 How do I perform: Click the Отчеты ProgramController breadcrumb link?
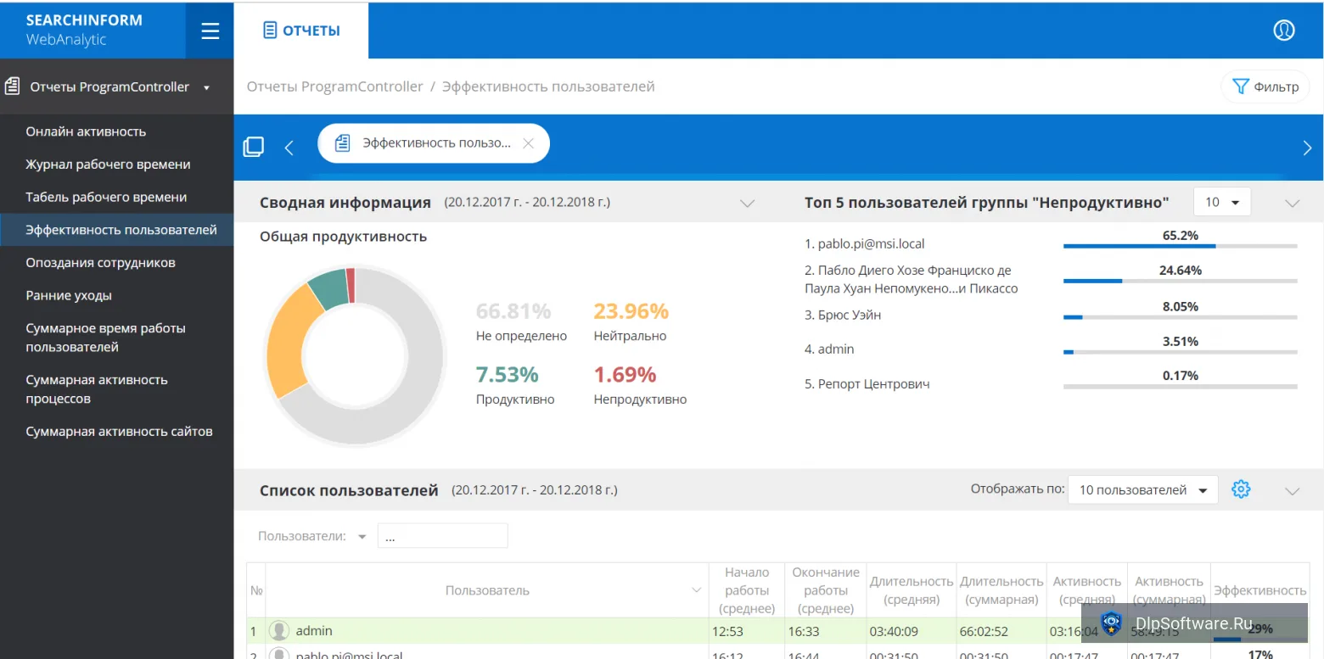tap(334, 87)
